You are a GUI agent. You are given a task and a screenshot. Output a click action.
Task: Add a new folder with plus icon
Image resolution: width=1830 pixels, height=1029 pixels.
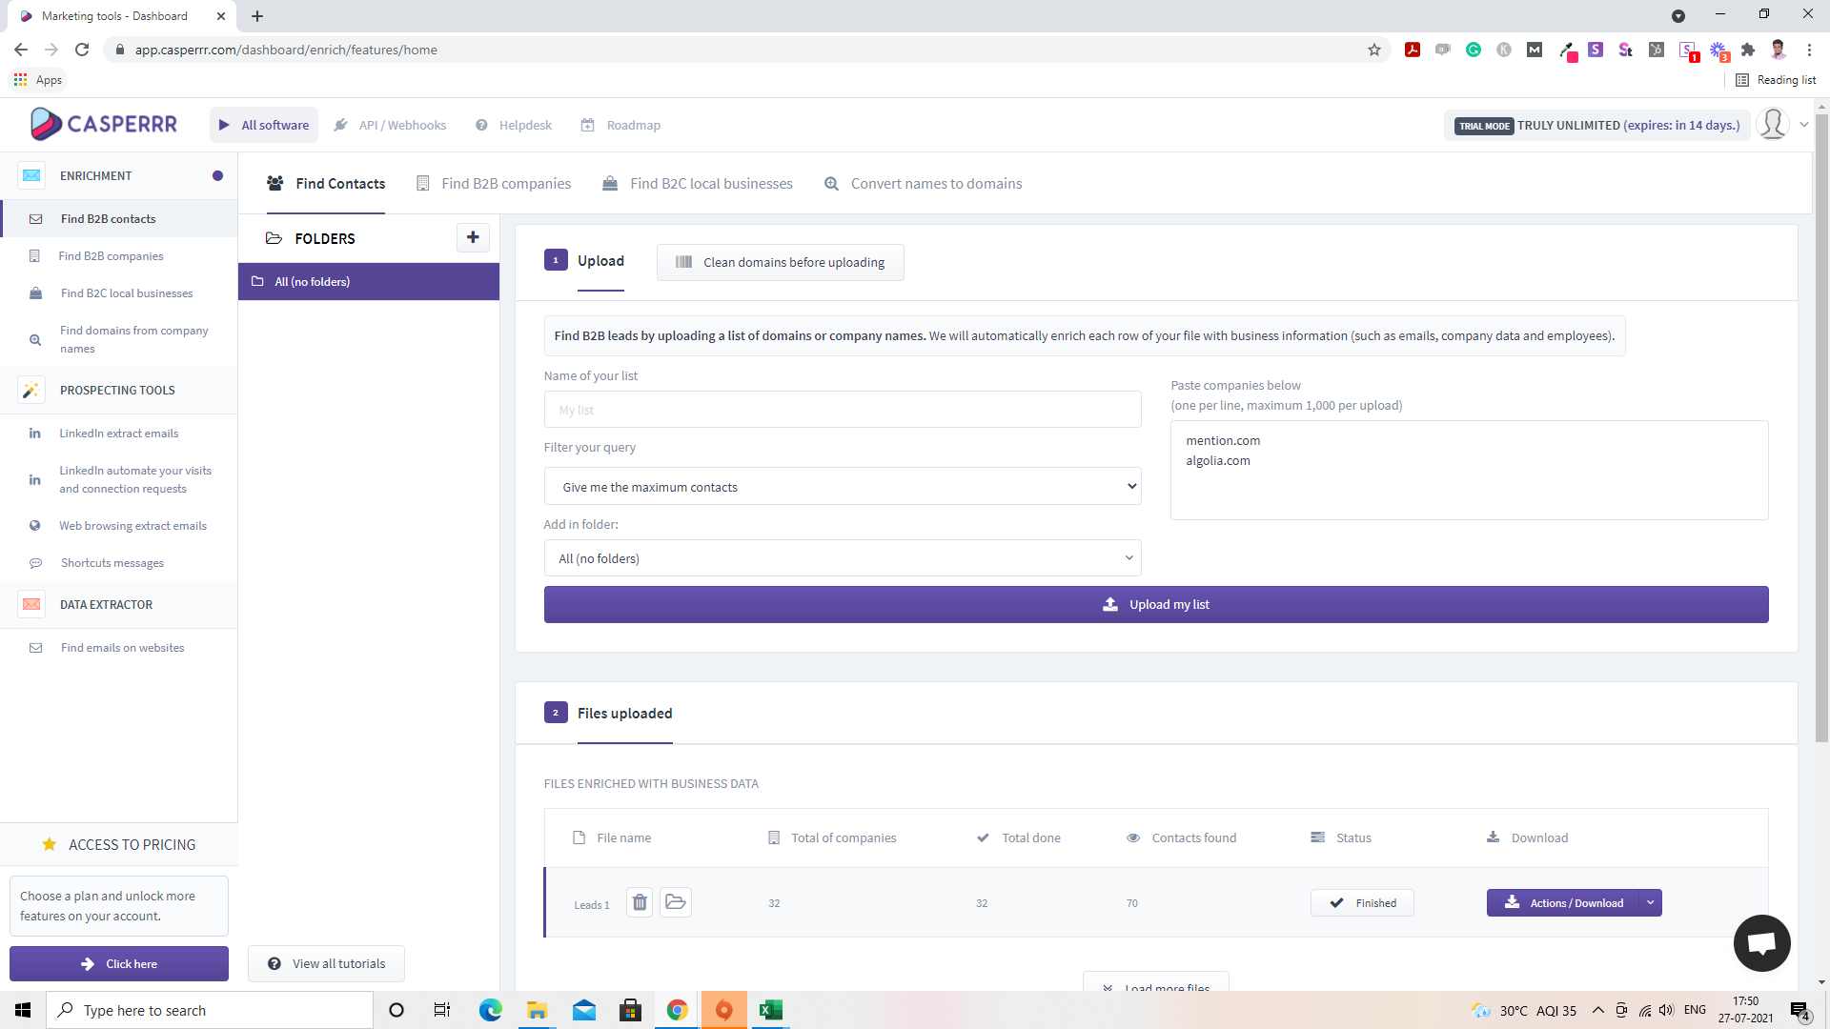tap(473, 237)
